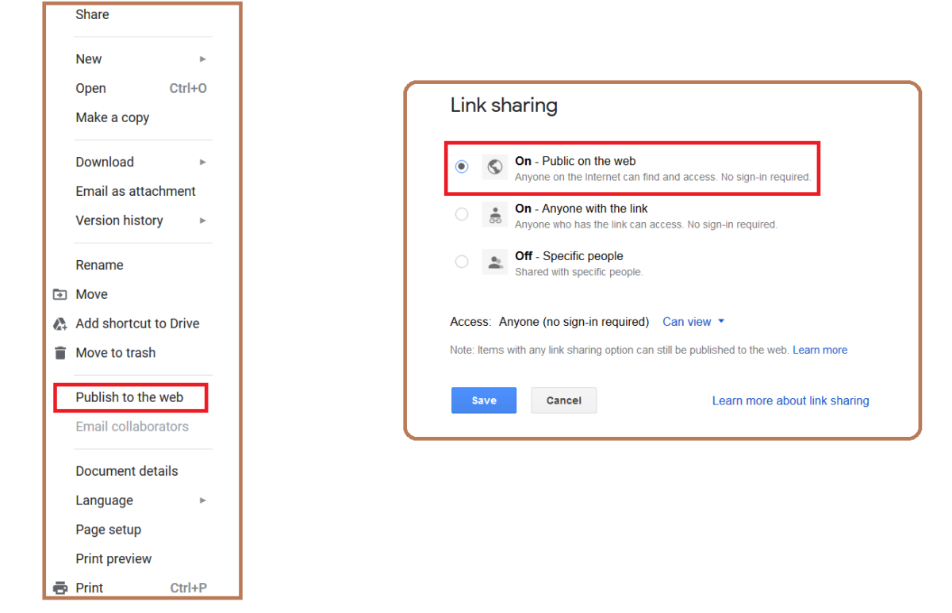952x613 pixels.
Task: Click the people icon next to Specific people
Action: (494, 262)
